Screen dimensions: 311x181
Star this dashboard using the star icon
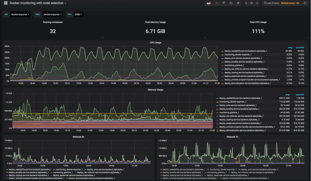(216, 3)
